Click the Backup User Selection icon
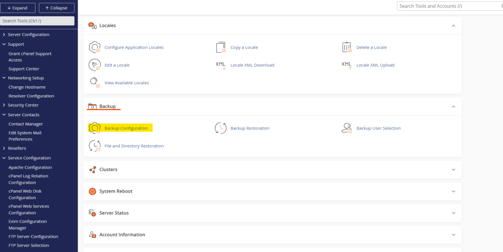 pyautogui.click(x=347, y=128)
